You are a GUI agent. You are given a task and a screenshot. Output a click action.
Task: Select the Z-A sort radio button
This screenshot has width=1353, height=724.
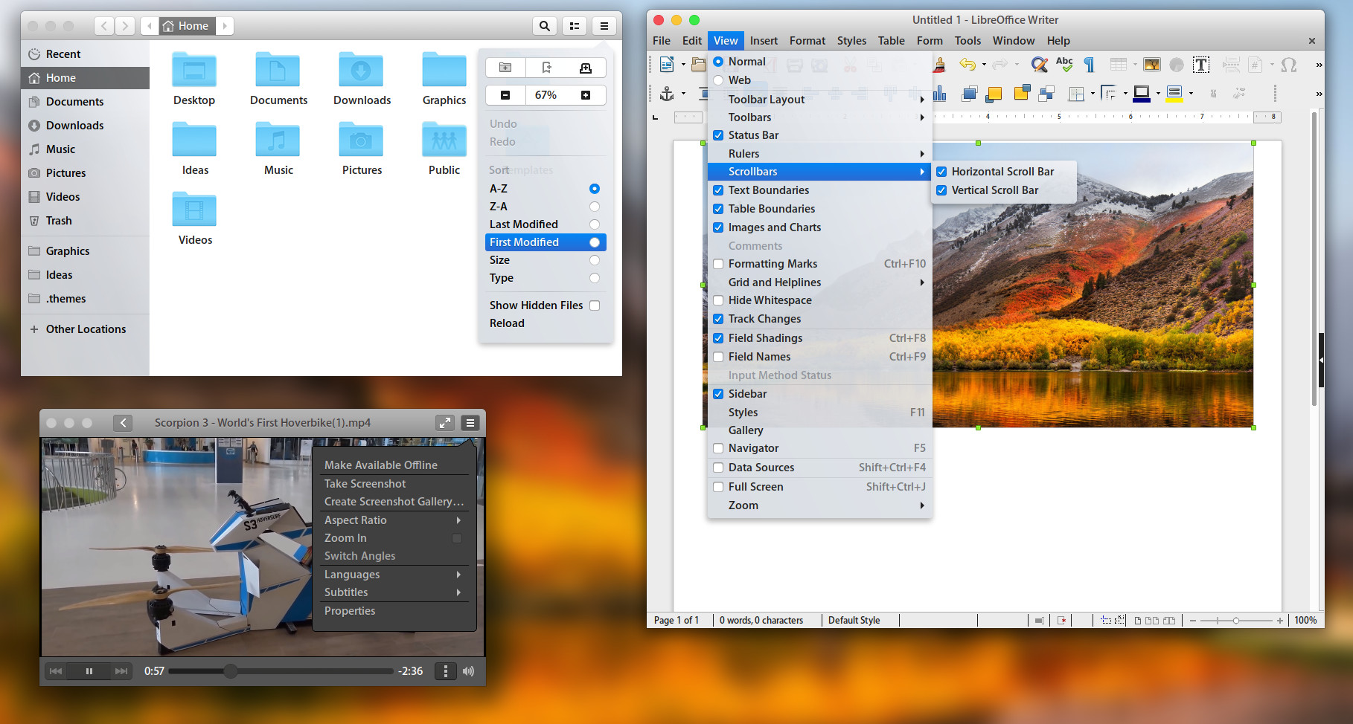595,207
